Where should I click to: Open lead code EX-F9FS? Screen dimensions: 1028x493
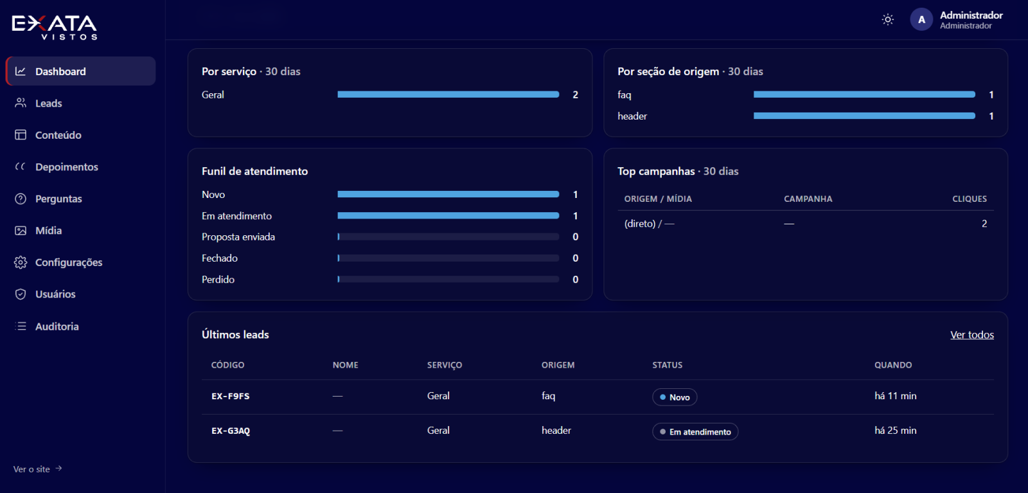pyautogui.click(x=231, y=397)
